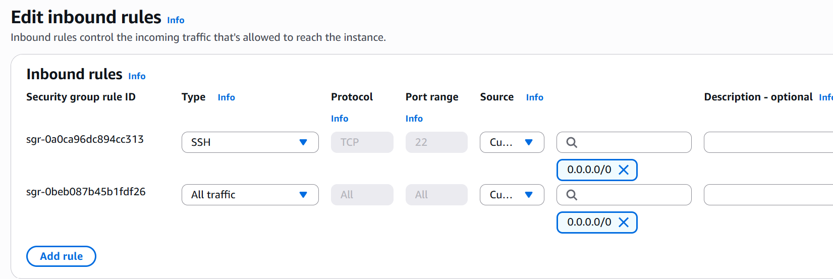
Task: Expand the SSH rule source type dropdown
Action: [x=512, y=142]
